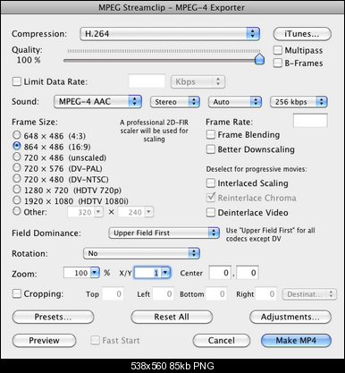This screenshot has width=345, height=373.
Task: Open the Zoom percentage dropdown arrow
Action: pyautogui.click(x=95, y=273)
